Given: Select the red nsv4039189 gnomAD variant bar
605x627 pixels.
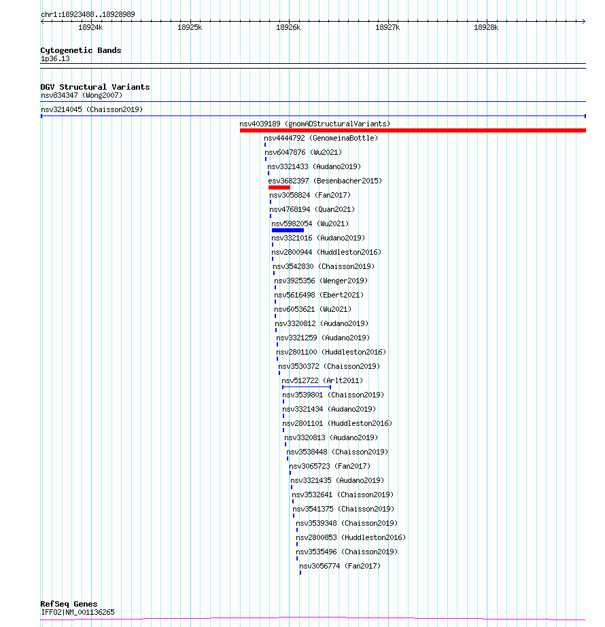Looking at the screenshot, I should 413,130.
